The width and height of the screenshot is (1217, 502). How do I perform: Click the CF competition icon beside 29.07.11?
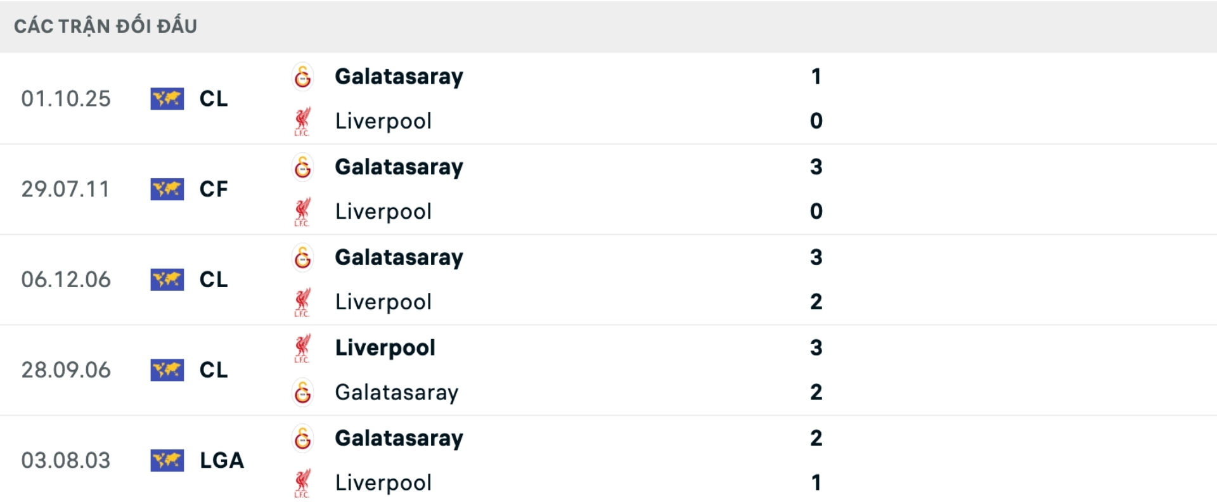coord(167,189)
